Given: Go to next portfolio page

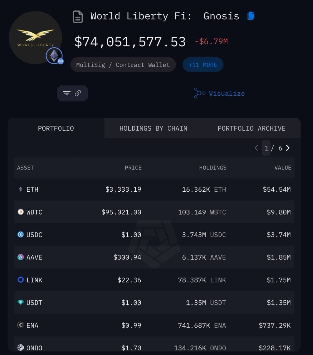Looking at the screenshot, I should pyautogui.click(x=288, y=148).
